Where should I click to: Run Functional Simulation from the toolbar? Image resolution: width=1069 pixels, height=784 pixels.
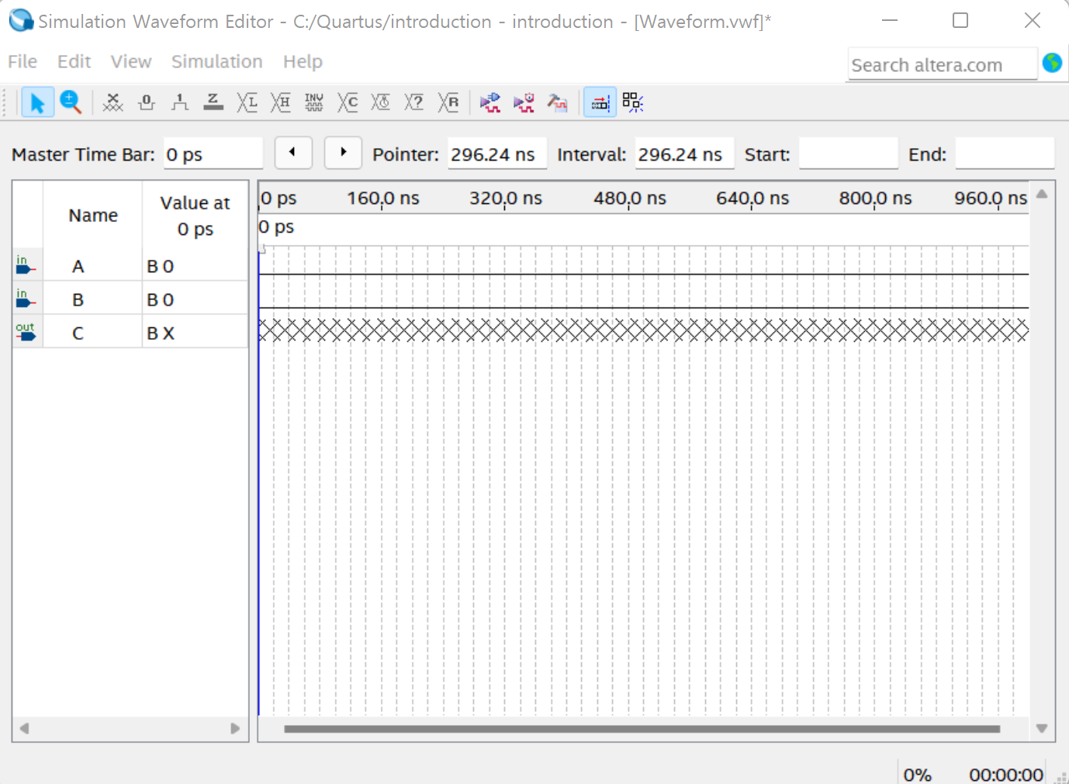click(x=490, y=102)
